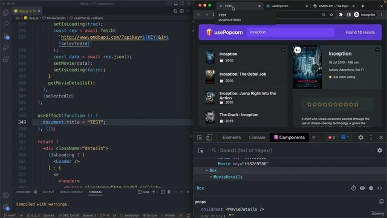Open the VS Code Explorer view

click(5, 12)
